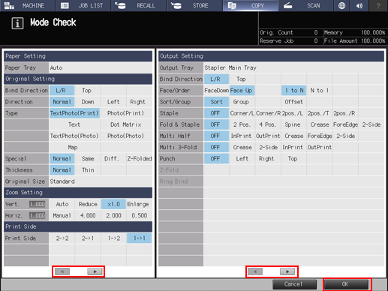388x291 pixels.
Task: Click the Cancel button
Action: tap(294, 284)
